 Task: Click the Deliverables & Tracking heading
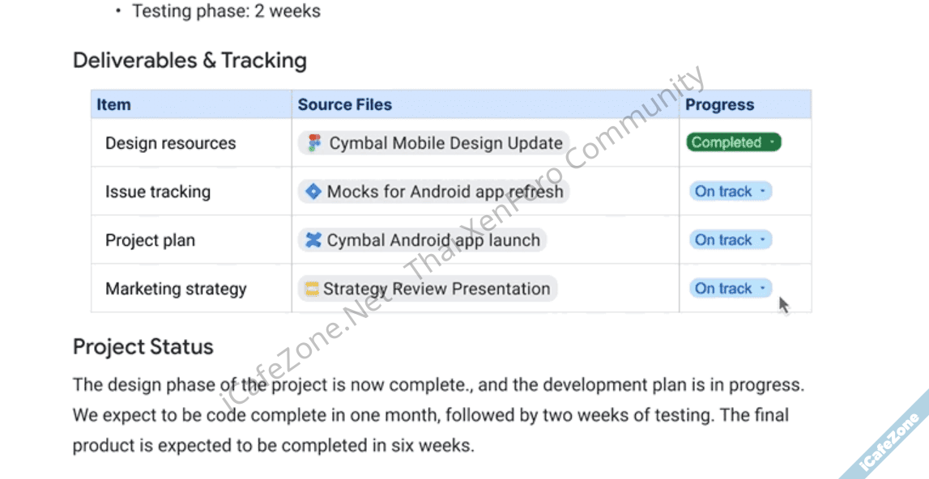pos(190,61)
